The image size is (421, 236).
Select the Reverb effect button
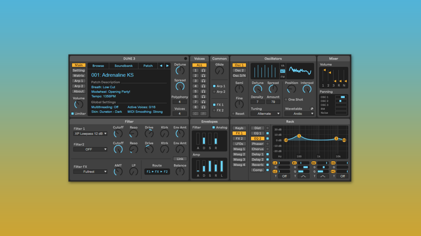coord(258,165)
